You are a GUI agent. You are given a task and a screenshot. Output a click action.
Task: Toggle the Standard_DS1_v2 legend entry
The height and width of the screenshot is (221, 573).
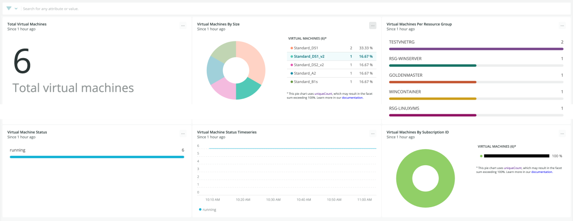(x=308, y=56)
